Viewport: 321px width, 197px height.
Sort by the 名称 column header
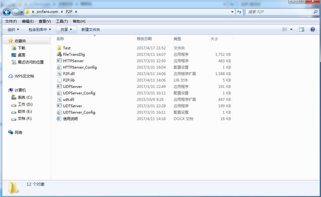pyautogui.click(x=60, y=38)
